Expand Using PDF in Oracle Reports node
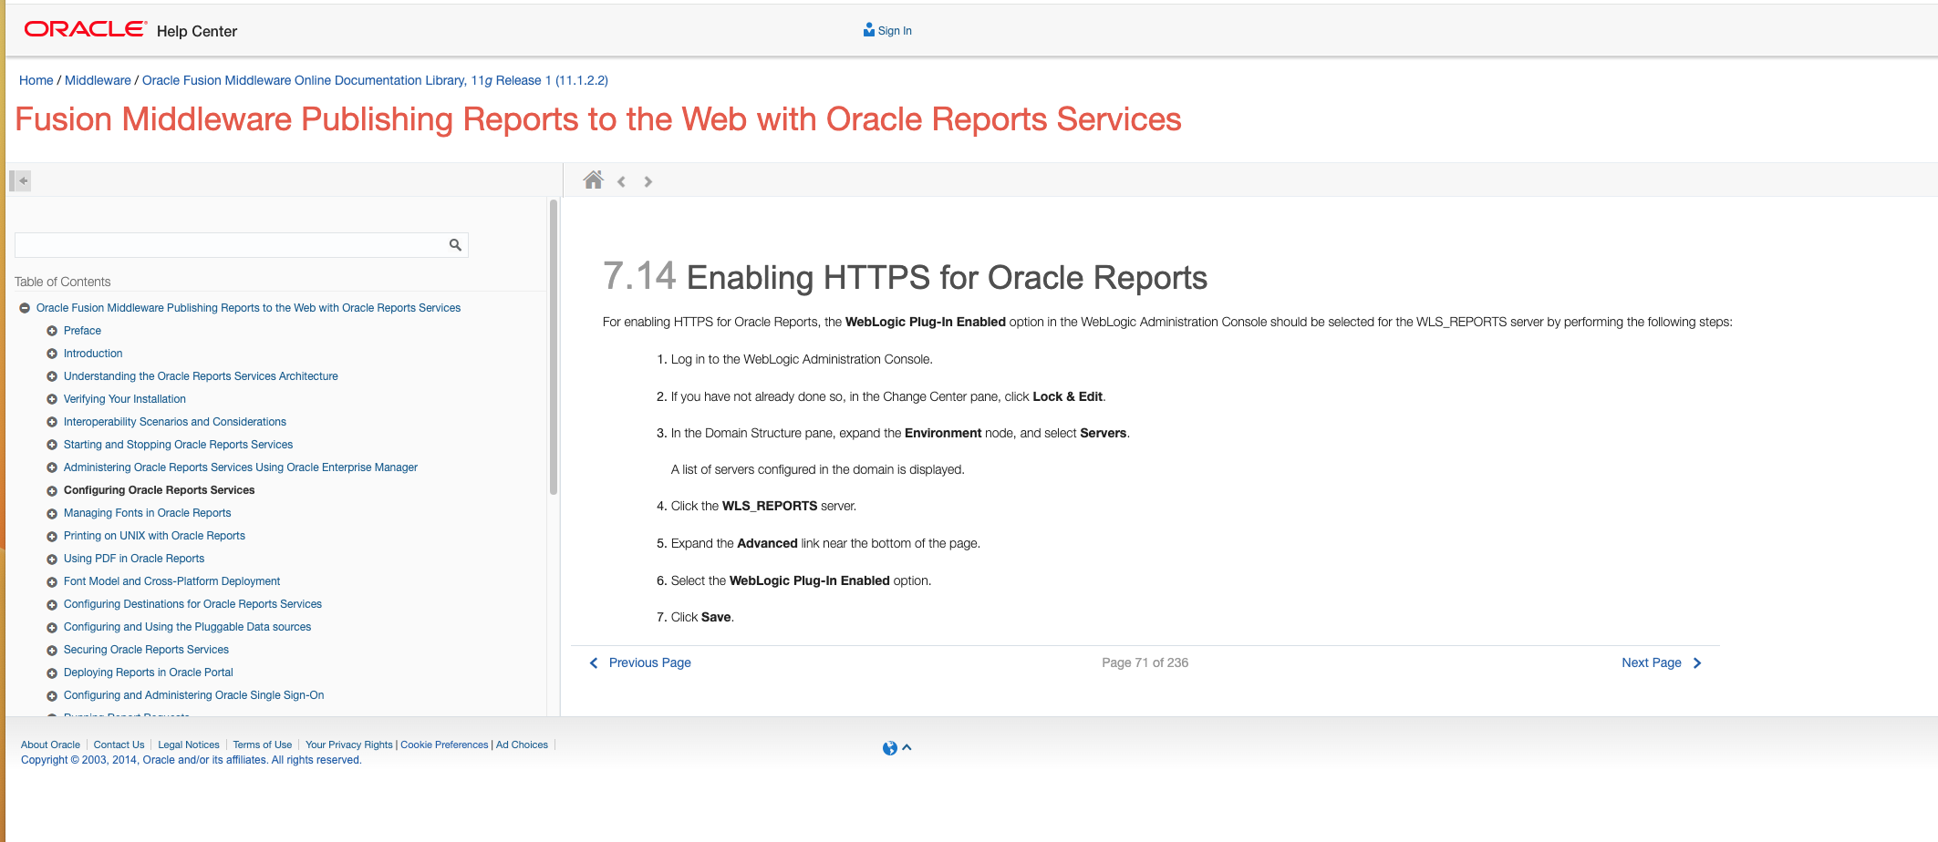This screenshot has width=1938, height=842. [x=52, y=559]
